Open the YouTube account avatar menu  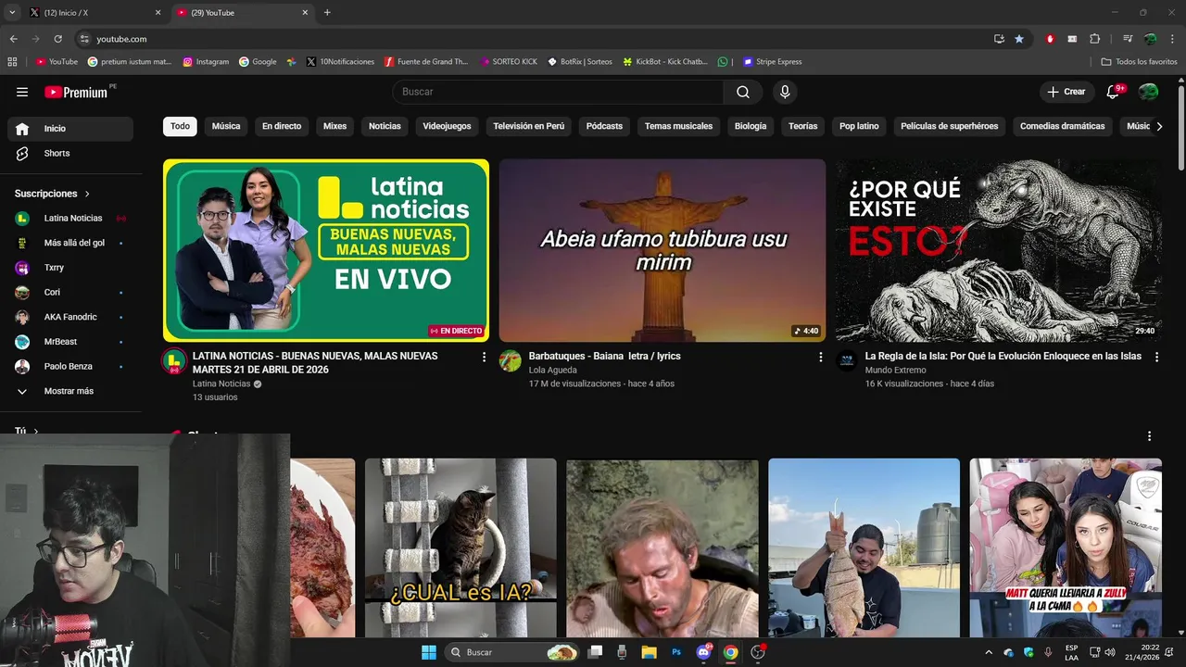[1148, 92]
